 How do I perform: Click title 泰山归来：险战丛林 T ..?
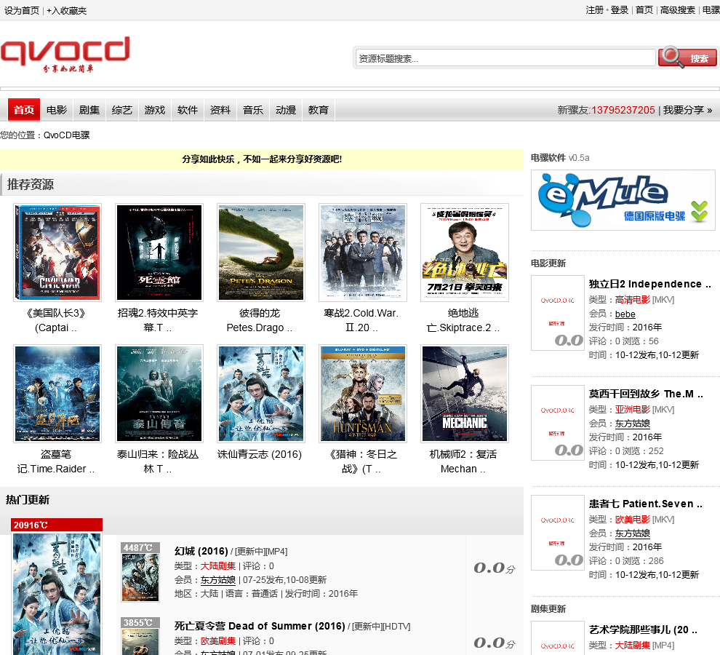click(158, 461)
